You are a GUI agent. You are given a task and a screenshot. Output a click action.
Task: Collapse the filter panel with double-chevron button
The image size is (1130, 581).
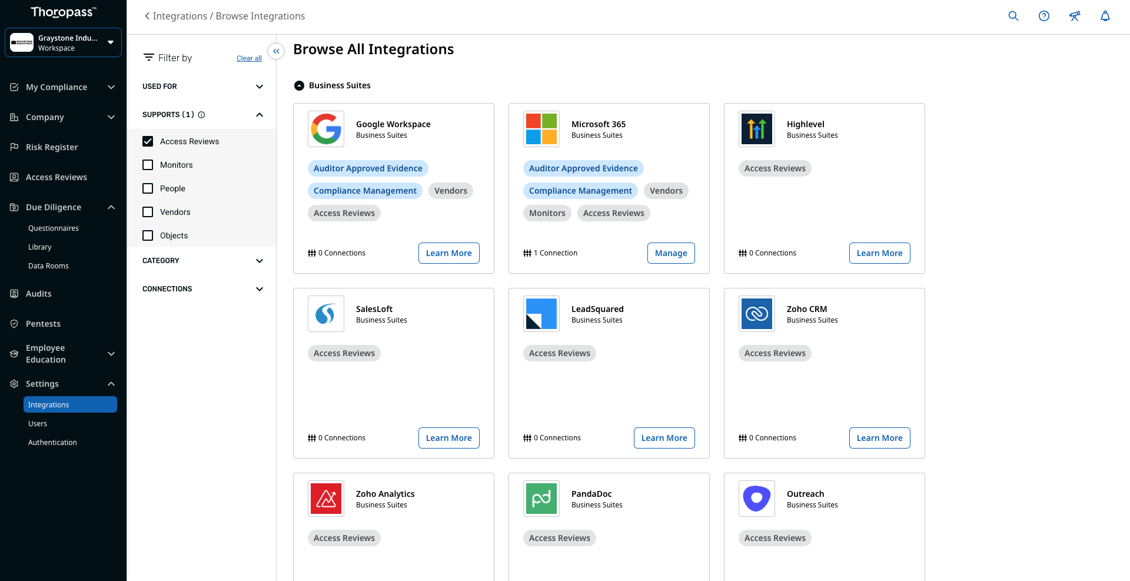(x=276, y=51)
